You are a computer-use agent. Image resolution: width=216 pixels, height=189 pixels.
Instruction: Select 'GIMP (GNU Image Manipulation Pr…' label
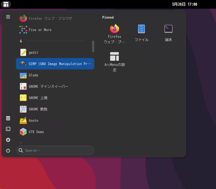pyautogui.click(x=60, y=64)
